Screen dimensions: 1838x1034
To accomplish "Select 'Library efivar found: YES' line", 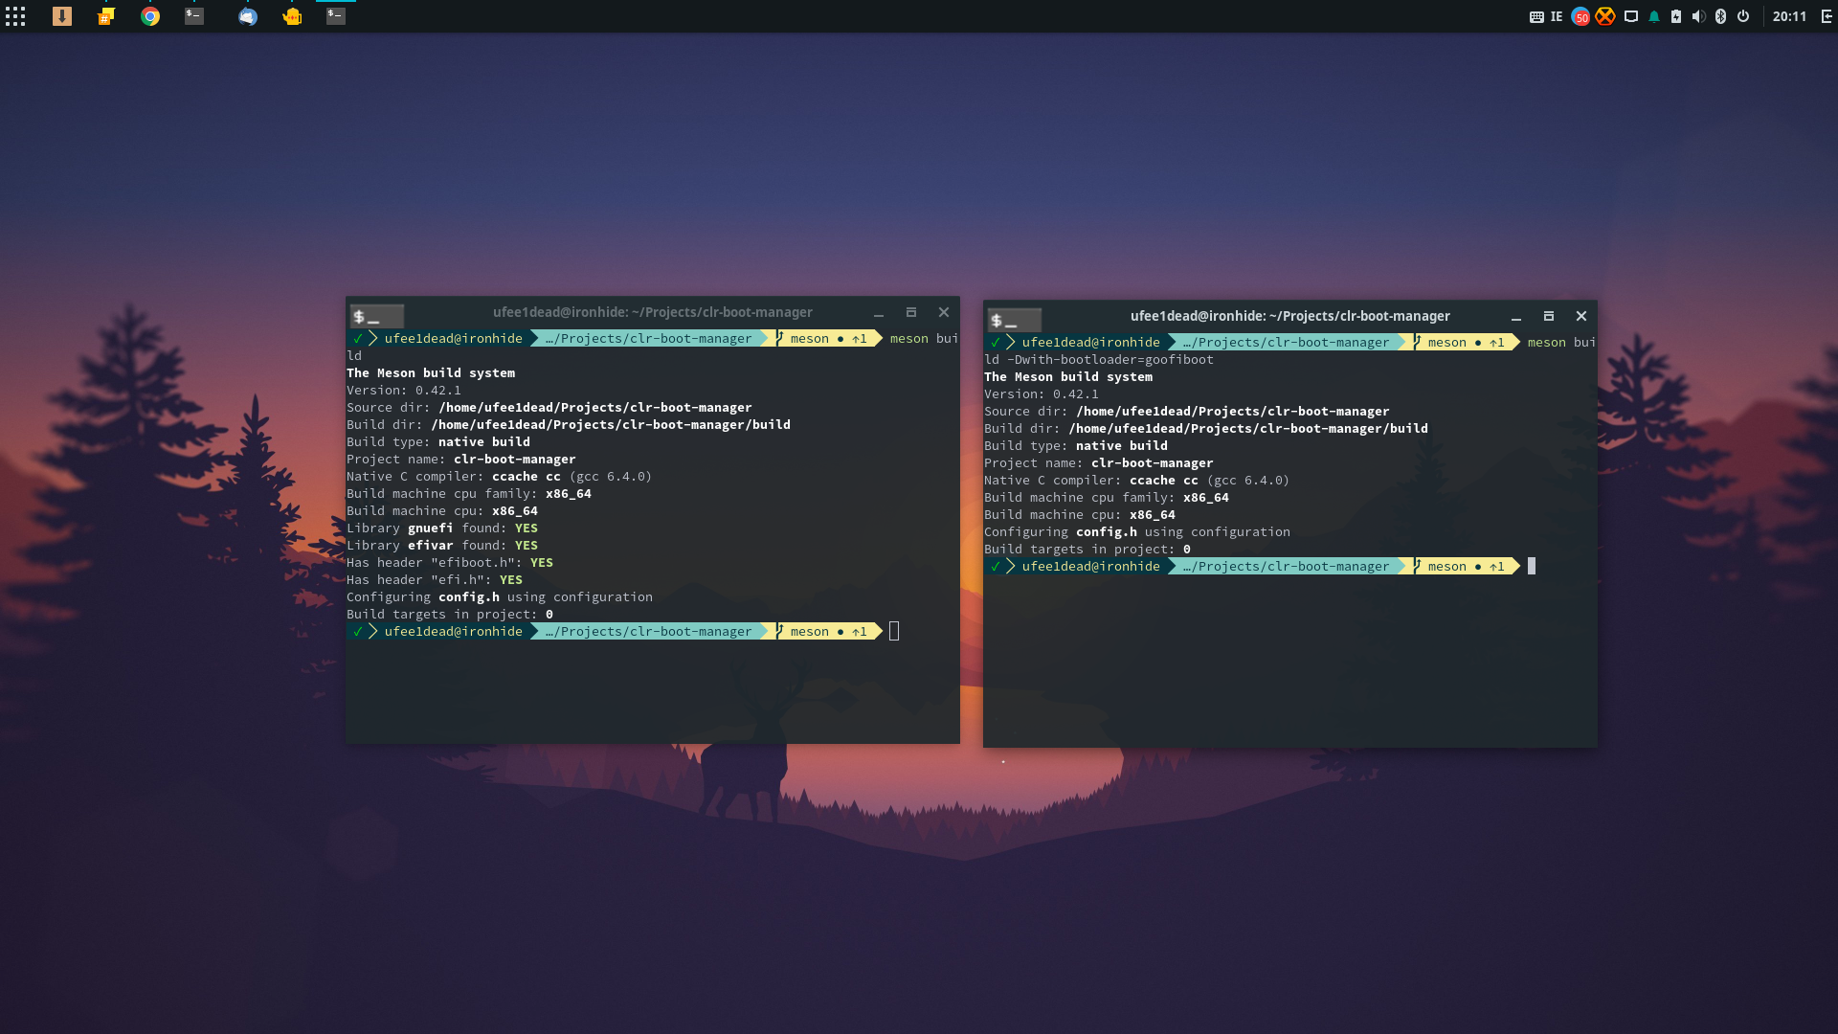I will 442,546.
